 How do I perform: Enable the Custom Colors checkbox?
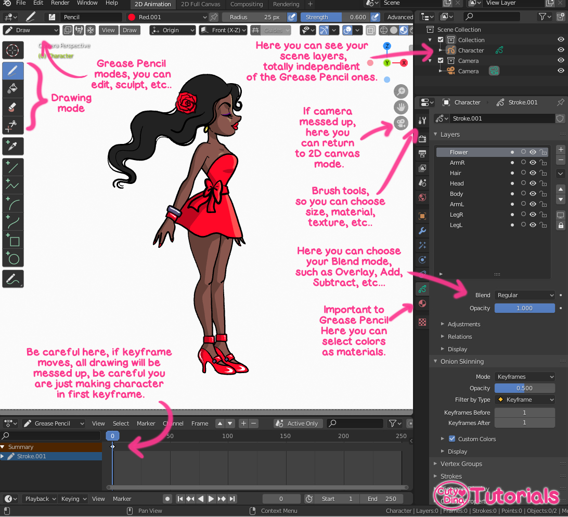pos(452,439)
